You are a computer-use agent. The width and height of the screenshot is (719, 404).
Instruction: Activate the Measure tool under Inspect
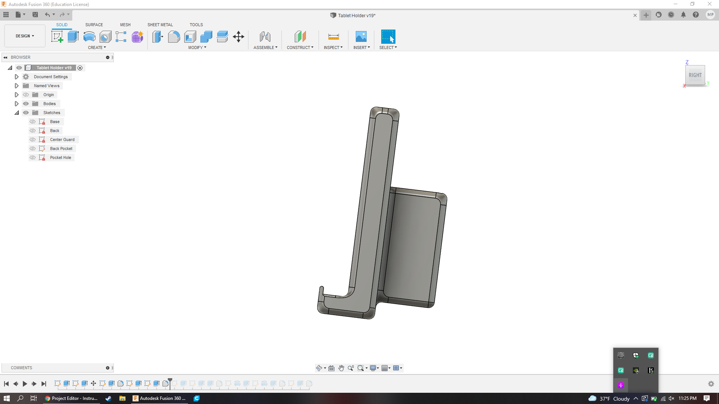click(333, 36)
